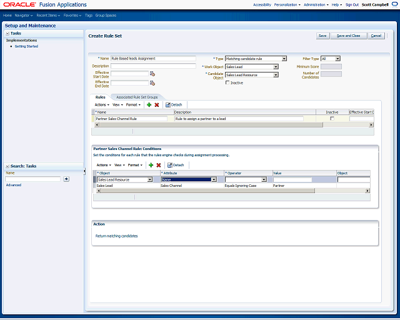Click the task search Name input field

[x=33, y=179]
